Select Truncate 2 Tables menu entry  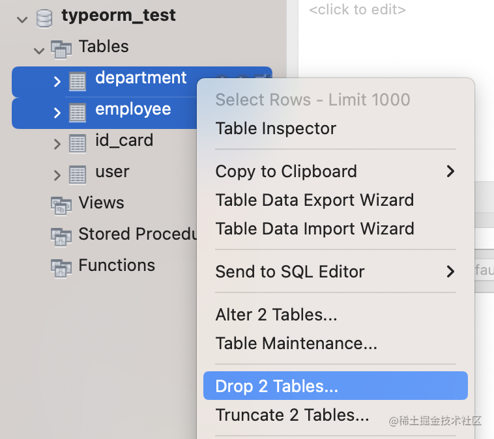pyautogui.click(x=292, y=415)
